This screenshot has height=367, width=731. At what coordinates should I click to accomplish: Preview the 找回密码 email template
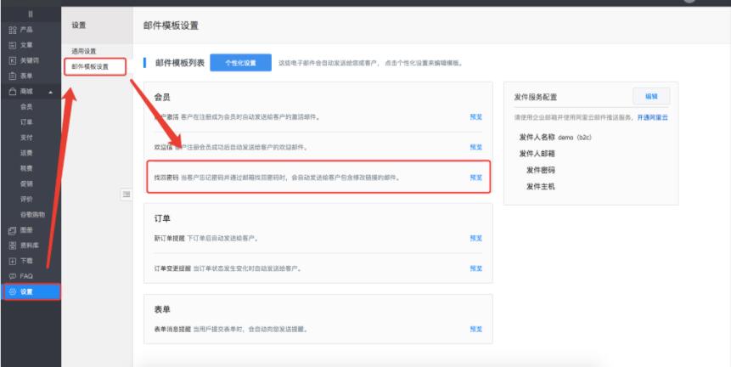tap(475, 178)
